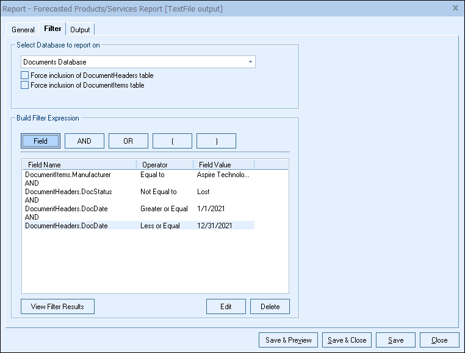Viewport: 465px width, 353px height.
Task: Add a closing parenthesis to expression
Action: click(216, 141)
